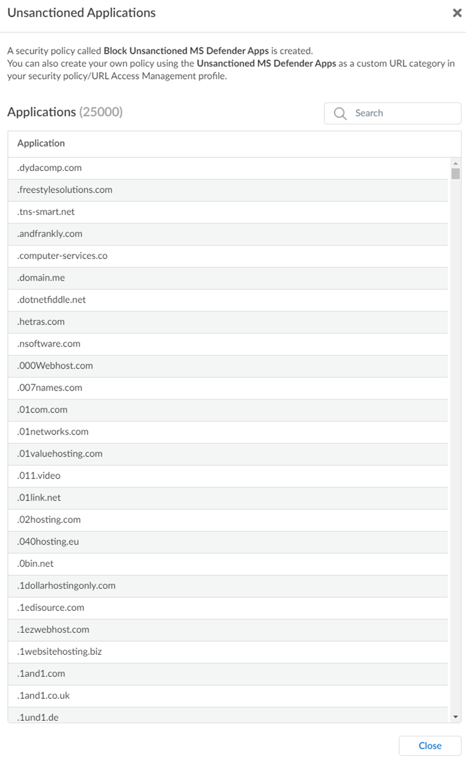Click the vertical scrollbar thumb
The height and width of the screenshot is (759, 466).
pyautogui.click(x=456, y=174)
